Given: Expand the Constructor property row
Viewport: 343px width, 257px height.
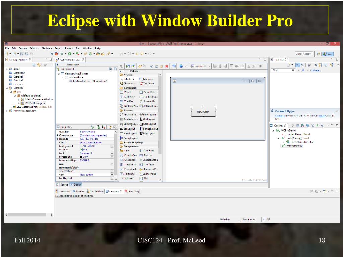Looking at the screenshot, I should pos(58,135).
